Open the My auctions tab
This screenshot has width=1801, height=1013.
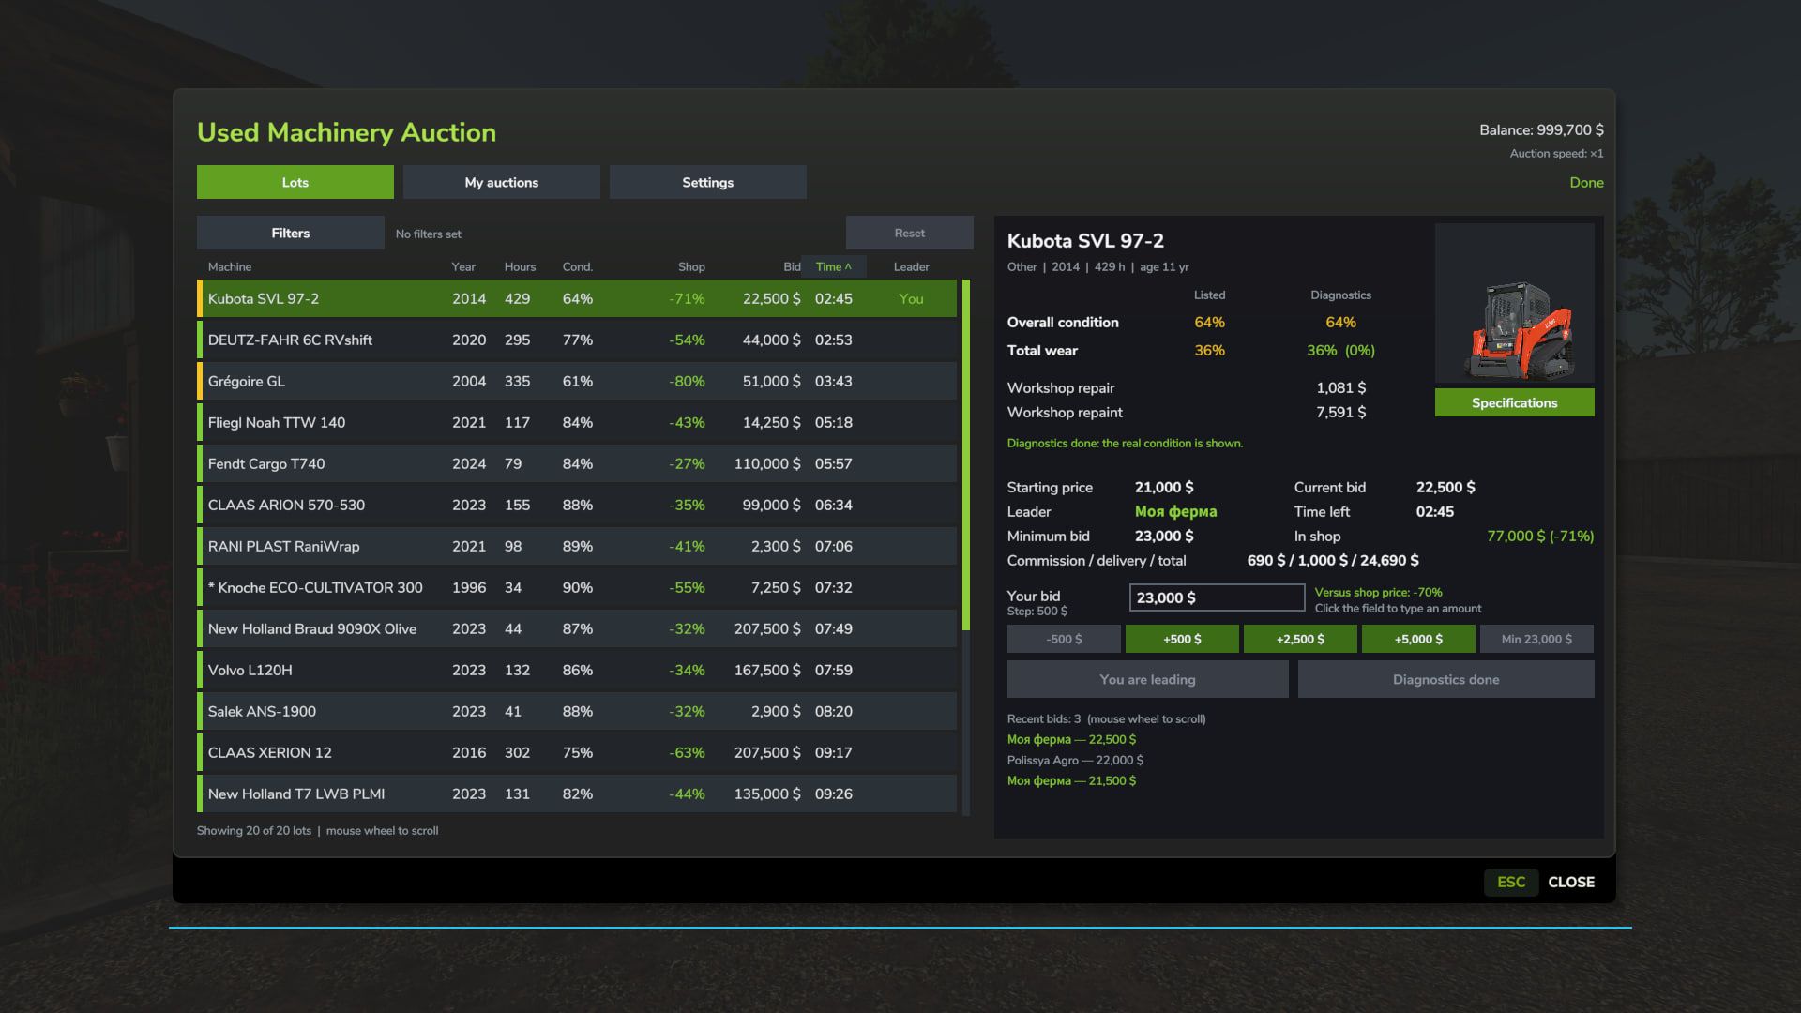(x=501, y=182)
